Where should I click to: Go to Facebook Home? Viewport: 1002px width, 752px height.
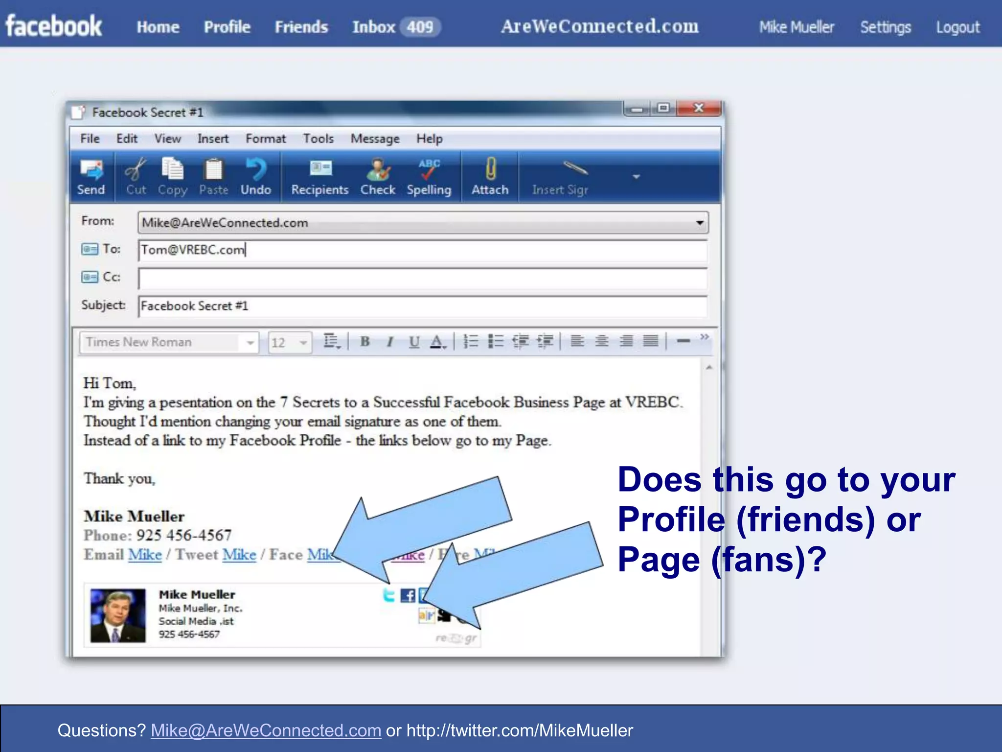158,27
